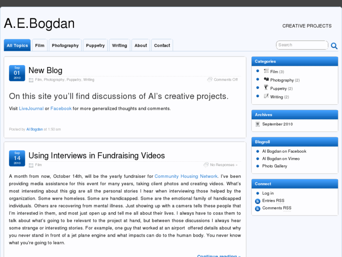Click the Connect widget header
The height and width of the screenshot is (257, 342).
click(x=294, y=184)
